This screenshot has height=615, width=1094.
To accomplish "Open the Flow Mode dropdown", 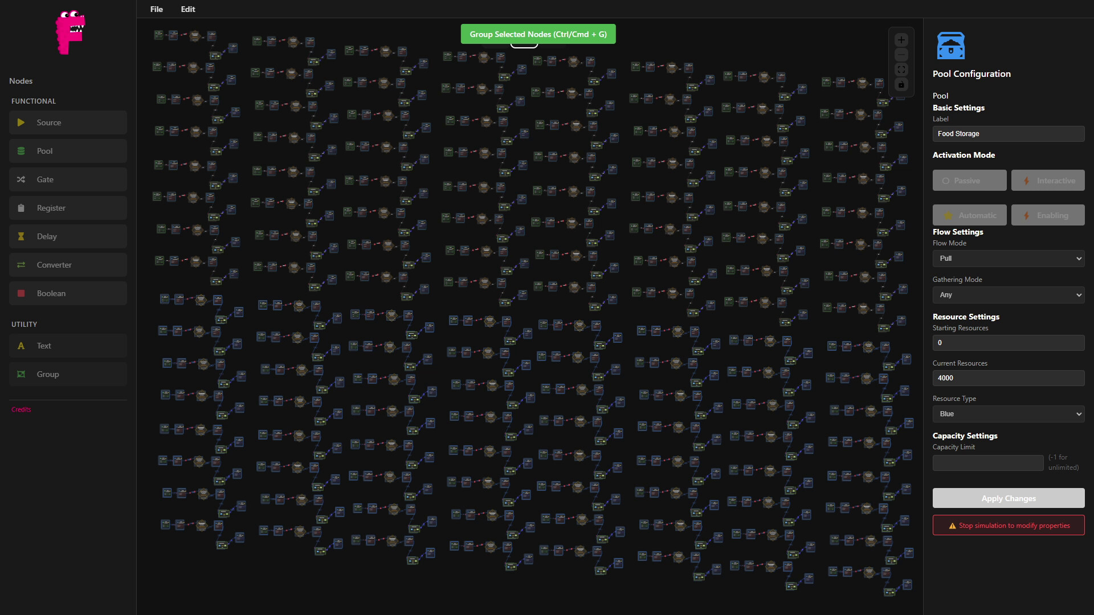I will pos(1008,258).
